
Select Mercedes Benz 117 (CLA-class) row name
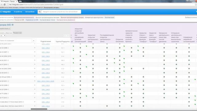pyautogui.click(x=12, y=102)
